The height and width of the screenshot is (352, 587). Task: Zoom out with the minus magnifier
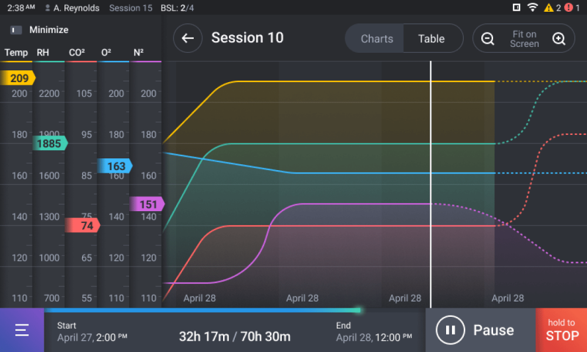click(x=488, y=39)
